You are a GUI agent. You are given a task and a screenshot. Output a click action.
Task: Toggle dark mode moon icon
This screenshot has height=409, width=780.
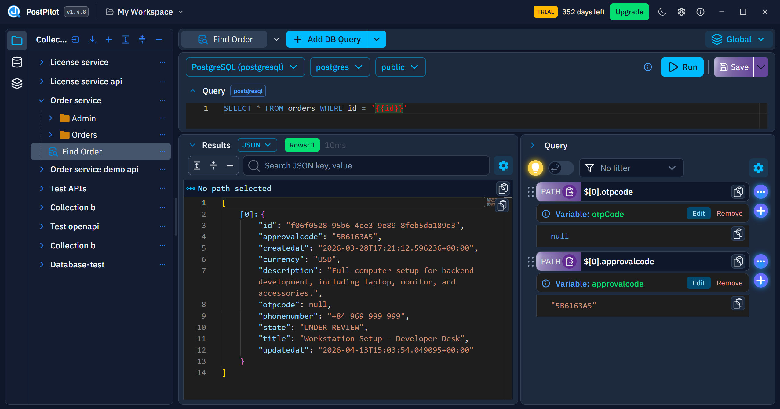[x=662, y=12]
